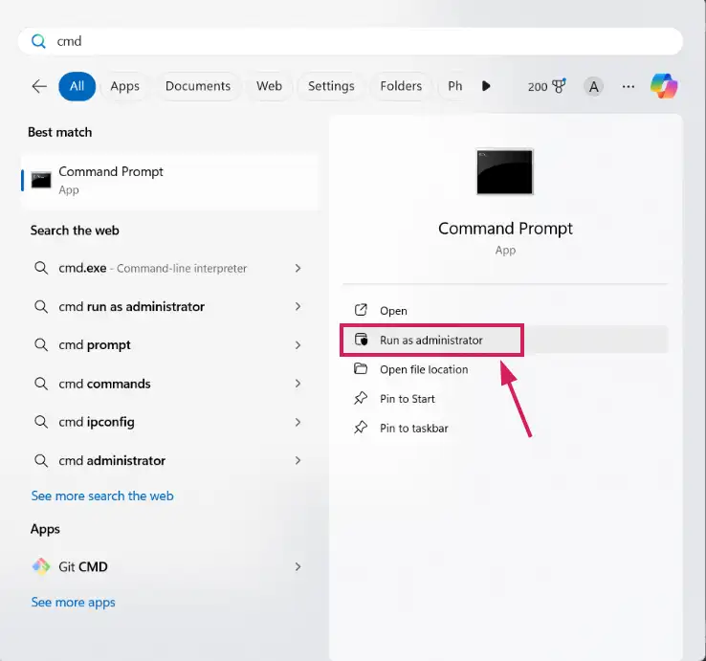Open the Git CMD app result

click(x=83, y=566)
